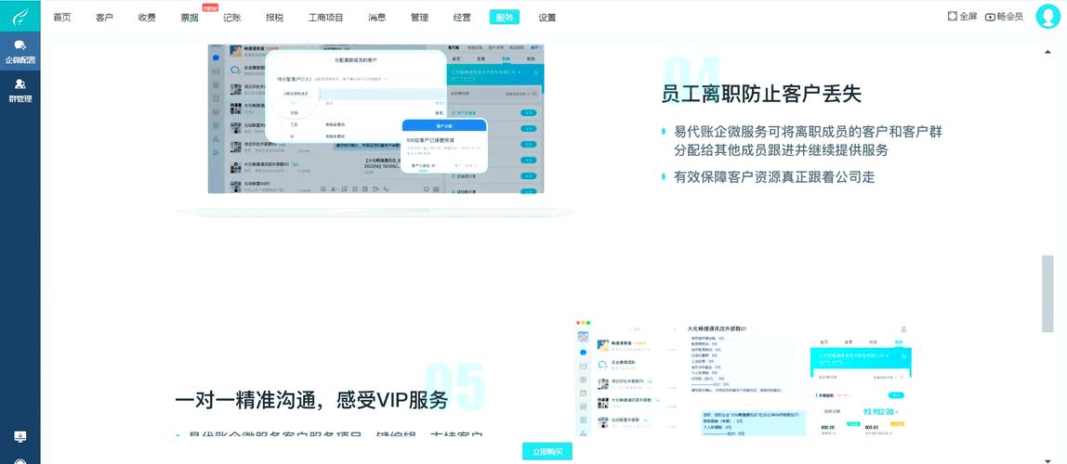Open the 工商项目 menu
The height and width of the screenshot is (464, 1067).
[x=326, y=18]
